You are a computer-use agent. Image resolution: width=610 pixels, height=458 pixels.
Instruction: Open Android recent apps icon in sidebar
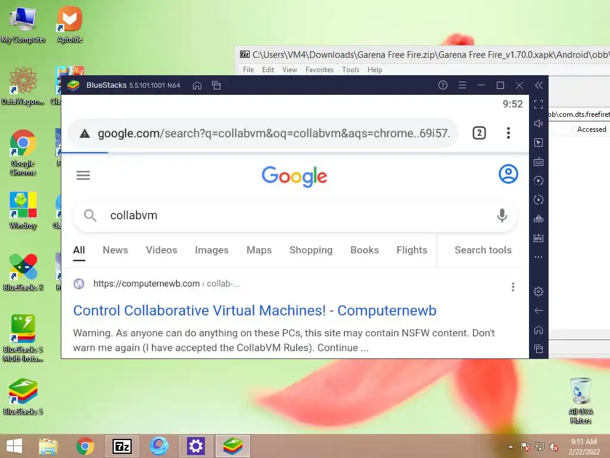coord(539,349)
